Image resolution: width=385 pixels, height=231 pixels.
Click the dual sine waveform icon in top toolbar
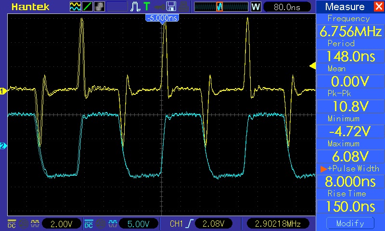[75, 7]
